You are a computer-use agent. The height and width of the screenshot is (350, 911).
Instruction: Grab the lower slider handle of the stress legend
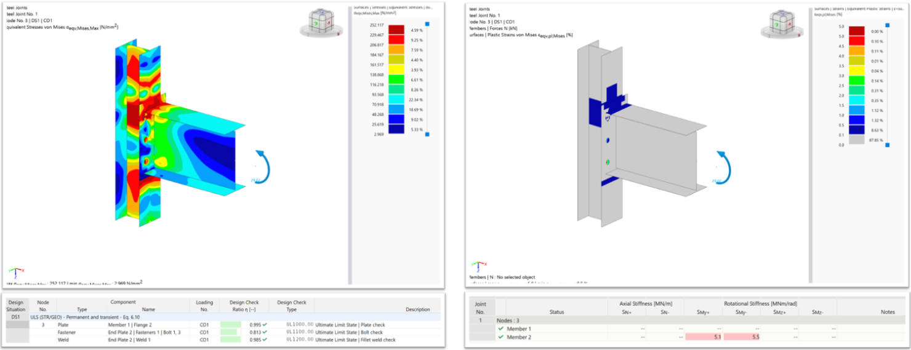(427, 134)
